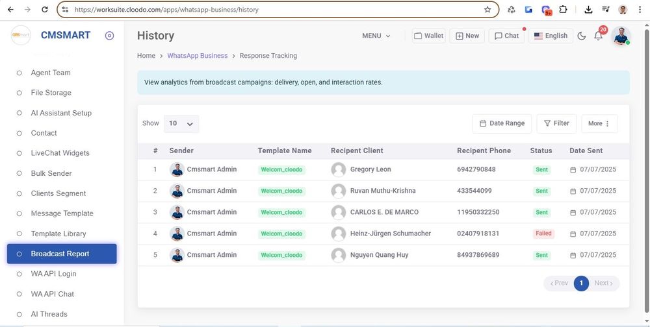Toggle dark mode moon icon

(581, 36)
